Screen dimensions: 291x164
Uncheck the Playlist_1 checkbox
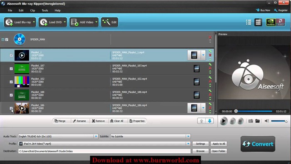coord(11,55)
